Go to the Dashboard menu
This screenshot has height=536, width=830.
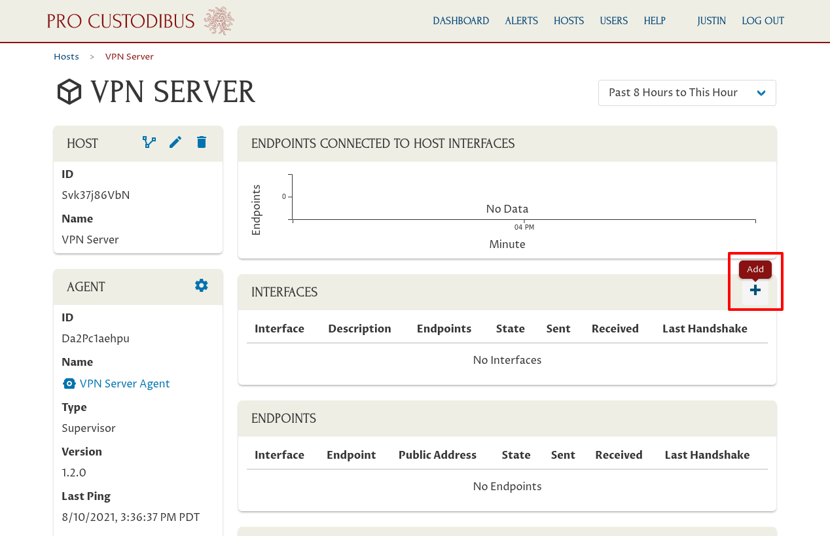click(x=461, y=21)
